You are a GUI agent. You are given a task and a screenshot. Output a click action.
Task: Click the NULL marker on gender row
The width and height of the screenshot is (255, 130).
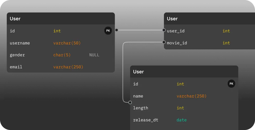pos(94,55)
